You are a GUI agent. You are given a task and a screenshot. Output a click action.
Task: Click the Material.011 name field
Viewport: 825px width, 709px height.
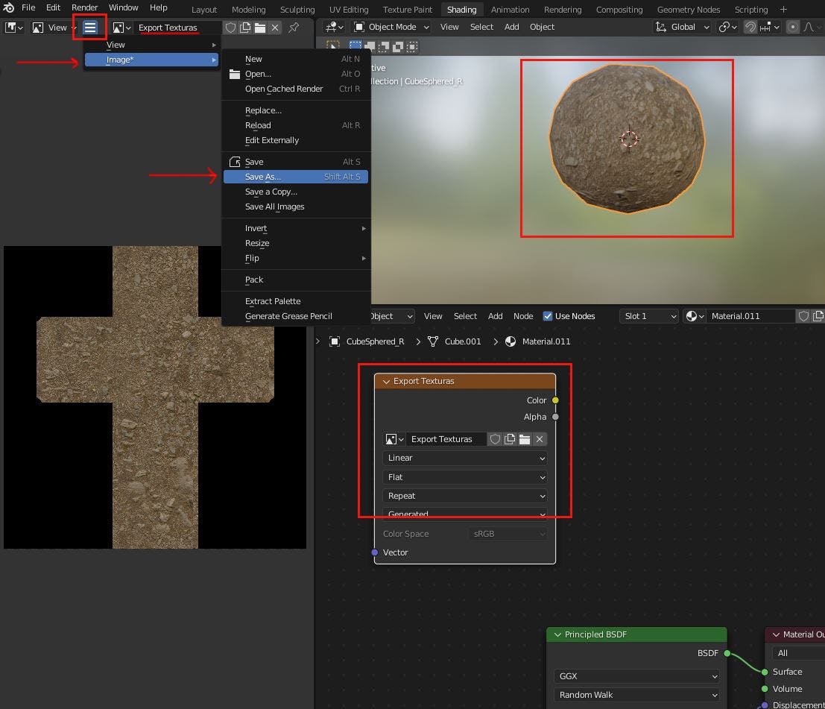(x=749, y=316)
